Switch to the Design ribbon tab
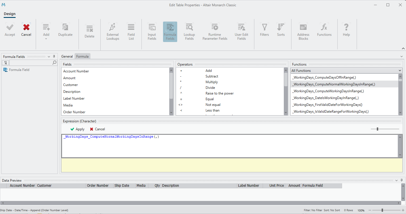This screenshot has height=214, width=406. (10, 14)
